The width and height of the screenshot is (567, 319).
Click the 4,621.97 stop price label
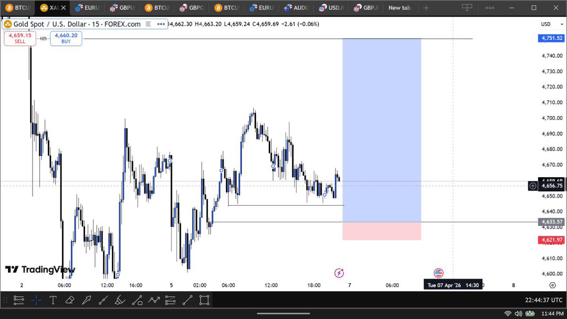(x=551, y=240)
